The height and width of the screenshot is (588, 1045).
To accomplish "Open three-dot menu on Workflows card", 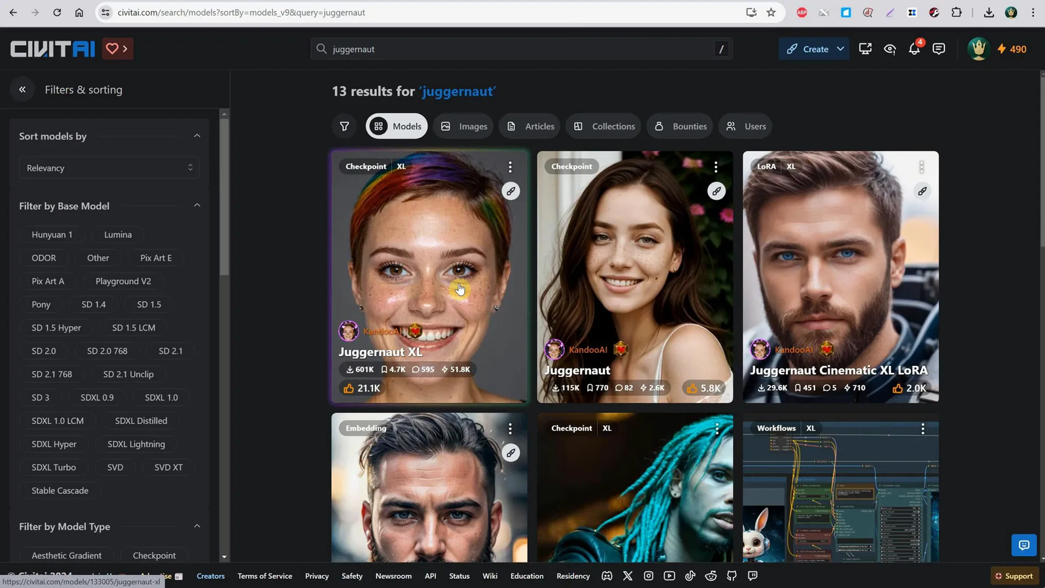I will point(922,429).
